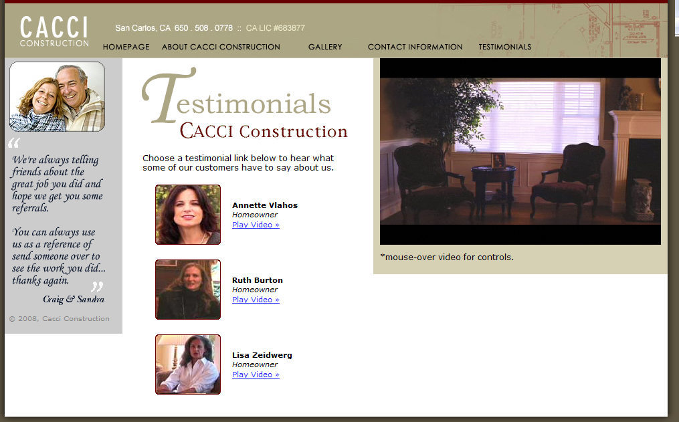The height and width of the screenshot is (422, 679).
Task: Open the Gallery section
Action: (x=325, y=47)
